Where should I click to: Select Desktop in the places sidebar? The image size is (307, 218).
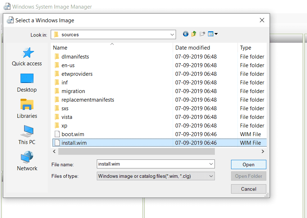(x=27, y=83)
